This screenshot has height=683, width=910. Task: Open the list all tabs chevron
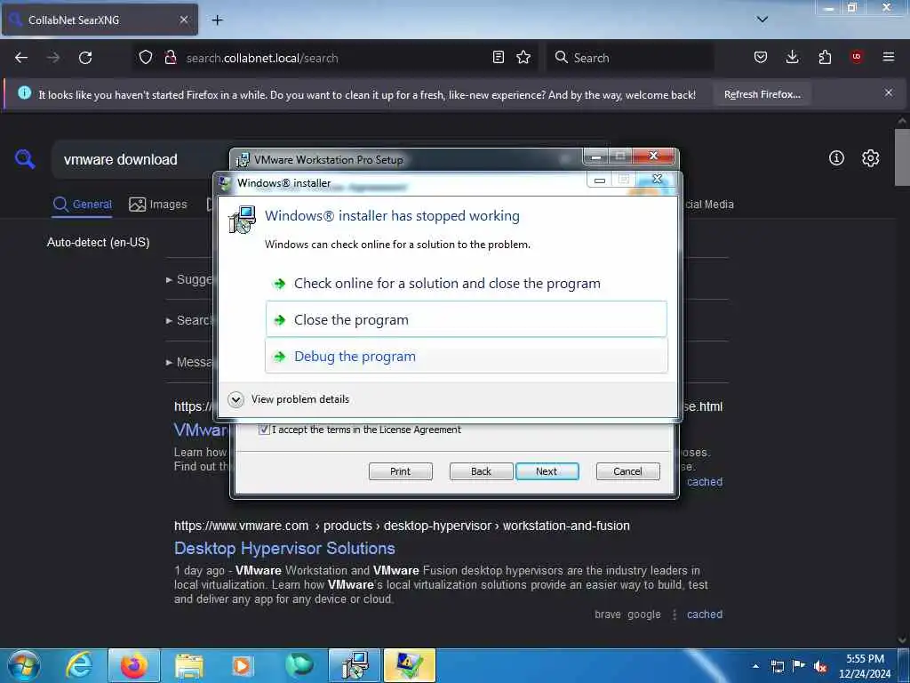point(762,20)
